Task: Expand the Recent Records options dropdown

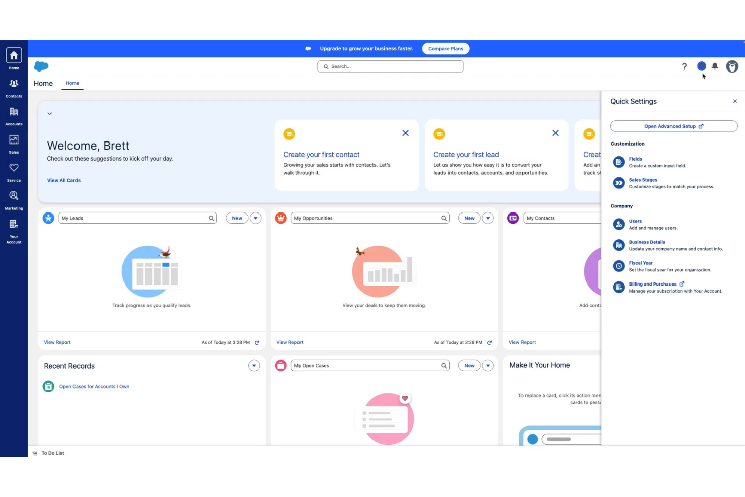Action: [x=254, y=365]
